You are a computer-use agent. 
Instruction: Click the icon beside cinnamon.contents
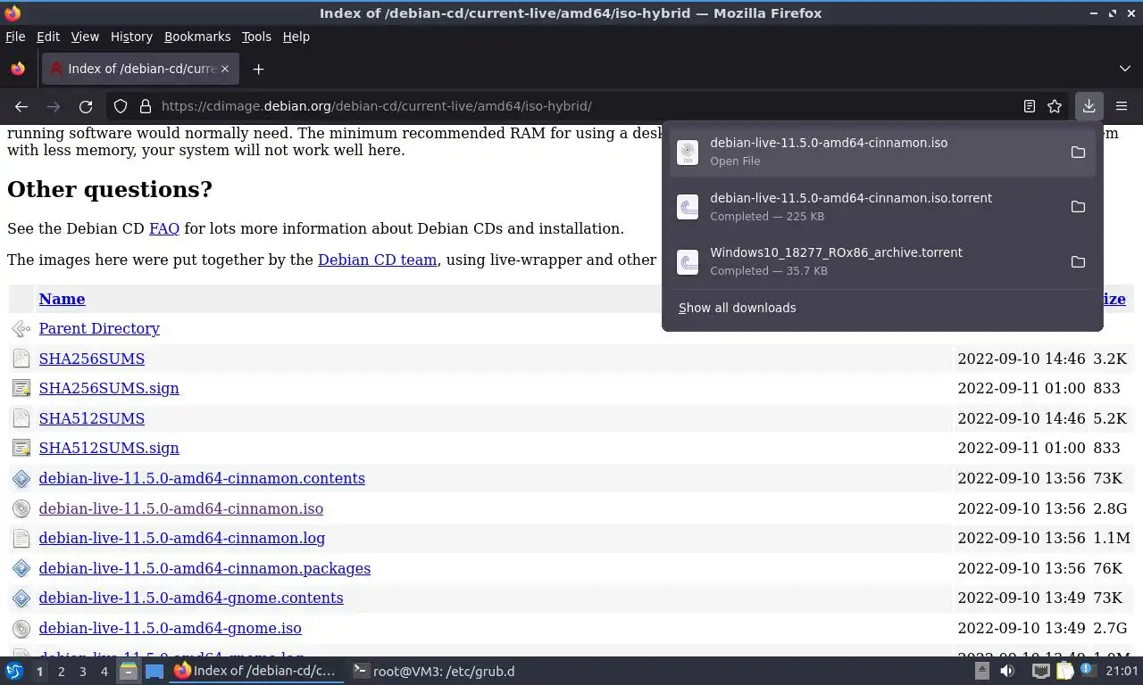(x=21, y=479)
